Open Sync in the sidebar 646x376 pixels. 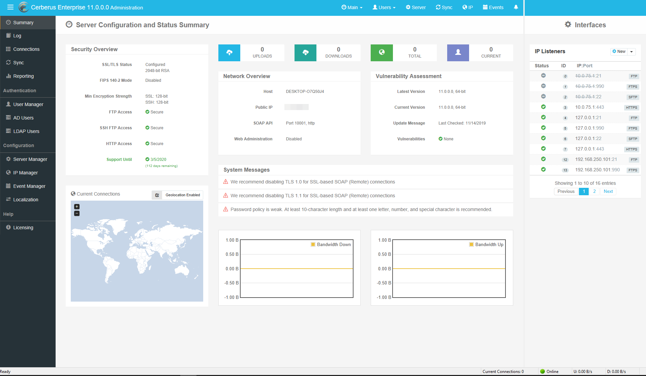28,63
